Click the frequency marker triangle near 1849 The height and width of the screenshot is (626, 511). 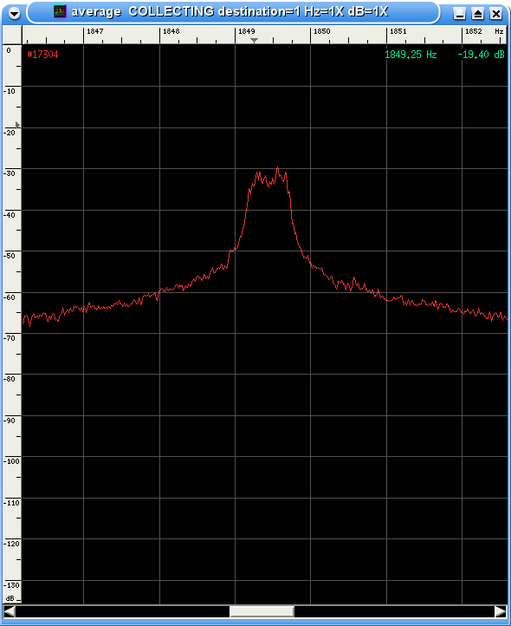pos(254,41)
